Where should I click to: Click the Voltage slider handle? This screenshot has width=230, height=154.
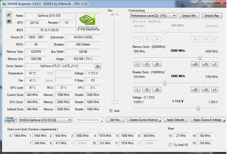pyautogui.click(x=198, y=108)
